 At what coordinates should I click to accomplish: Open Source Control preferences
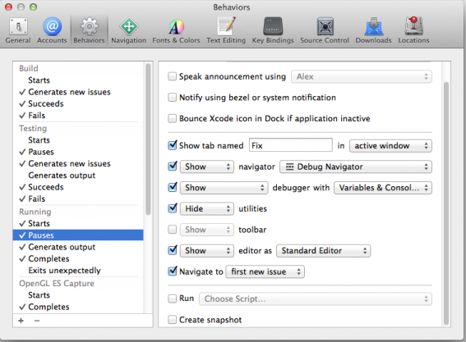325,30
